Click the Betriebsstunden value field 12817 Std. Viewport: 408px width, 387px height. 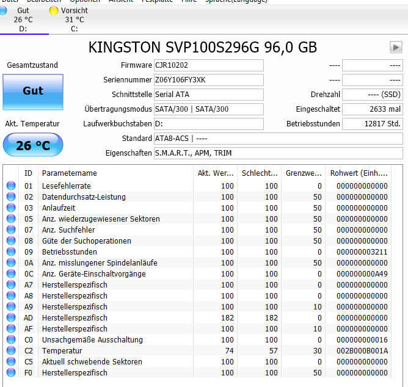tap(373, 124)
